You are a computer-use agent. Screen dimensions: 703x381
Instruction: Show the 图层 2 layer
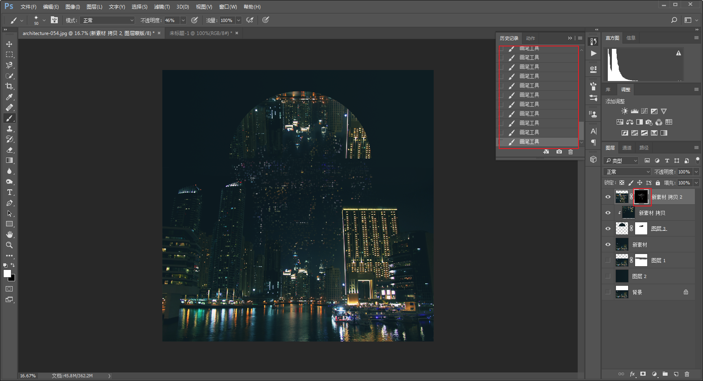pos(608,276)
